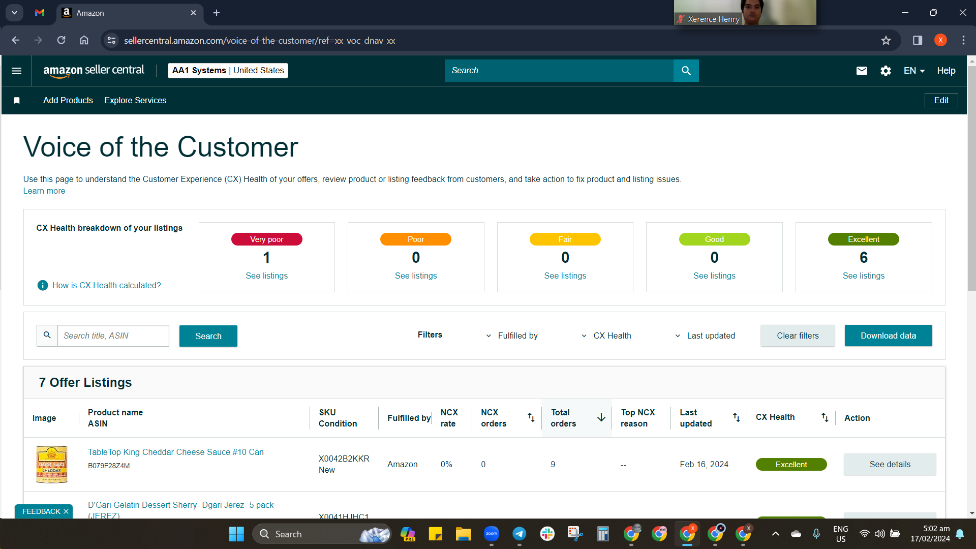Click the Download data button
Image resolution: width=976 pixels, height=549 pixels.
[x=888, y=335]
